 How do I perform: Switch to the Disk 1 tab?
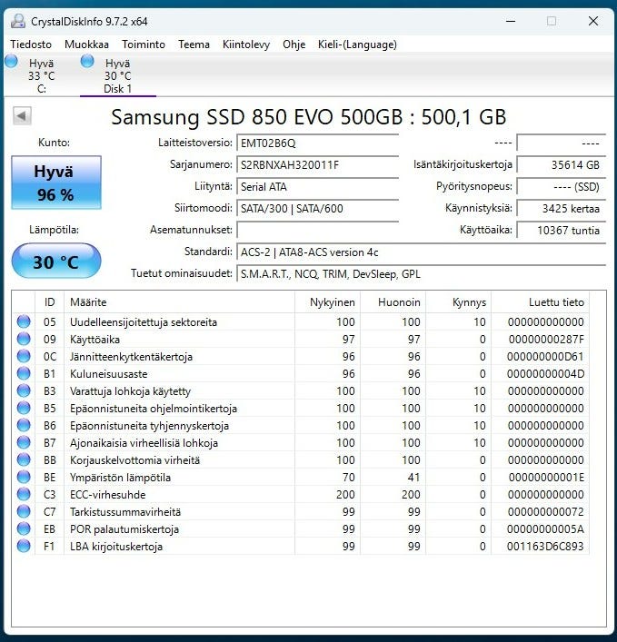(x=117, y=76)
